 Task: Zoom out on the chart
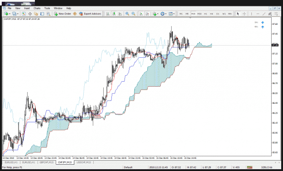(x=134, y=14)
